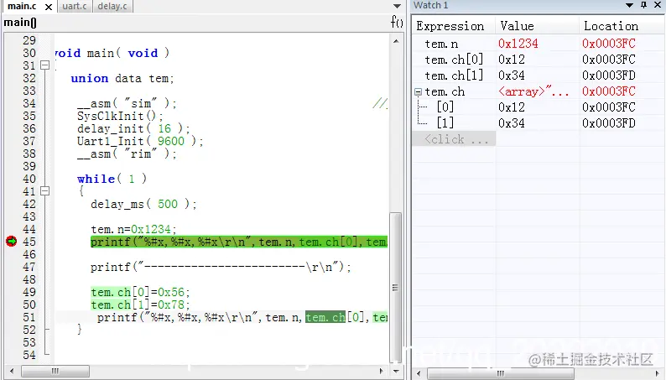Select the tem.n watch expression

pos(441,44)
